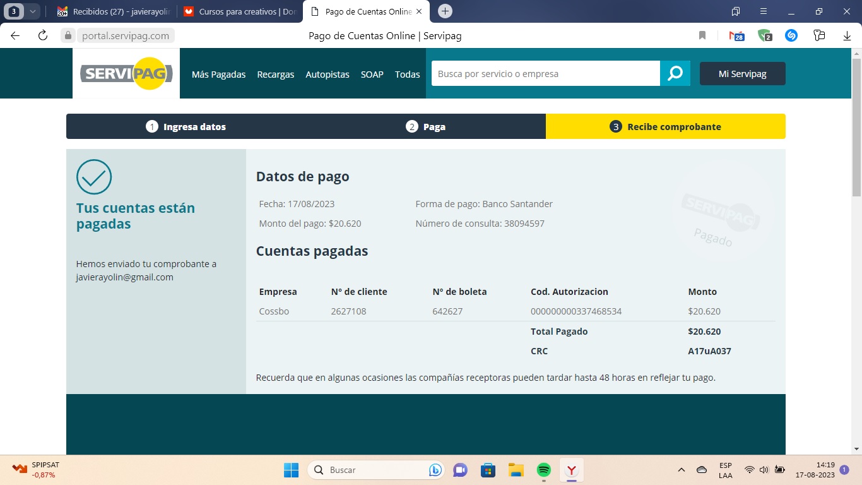Screen dimensions: 862x485
Task: Launch Yandex Browser from the taskbar
Action: (571, 470)
